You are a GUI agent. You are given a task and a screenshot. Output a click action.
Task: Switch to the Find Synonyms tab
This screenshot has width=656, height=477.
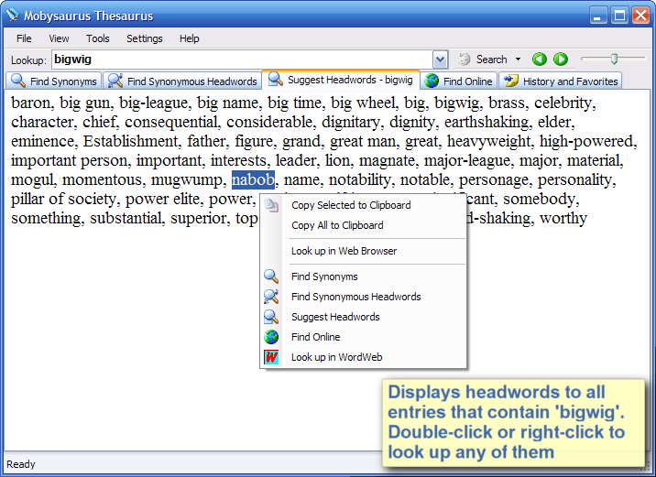point(53,81)
